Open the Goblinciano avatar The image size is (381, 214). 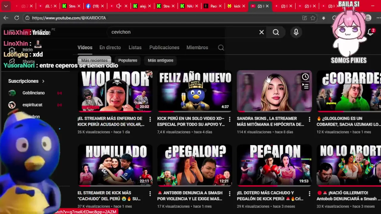coord(12,93)
